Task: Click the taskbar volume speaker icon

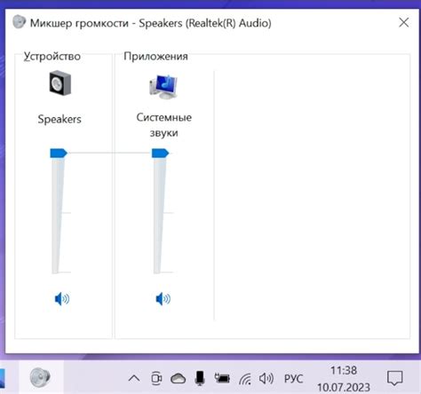Action: (266, 378)
